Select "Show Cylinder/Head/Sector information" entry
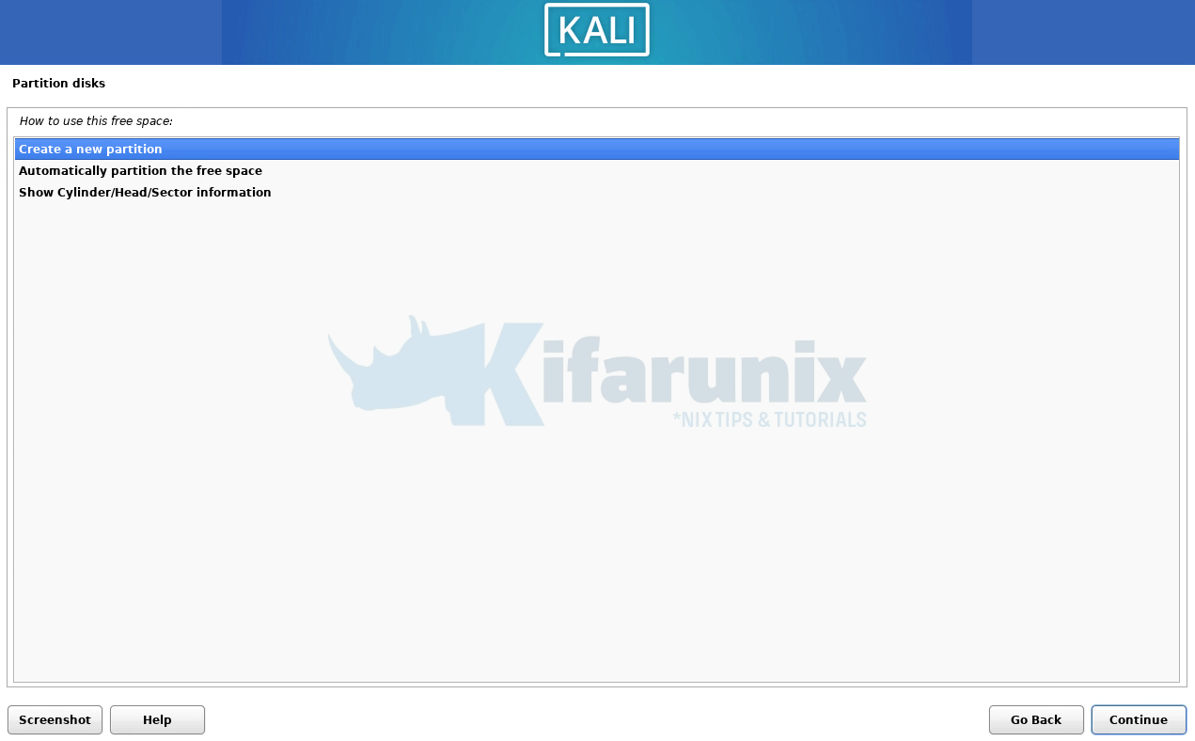Image resolution: width=1195 pixels, height=741 pixels. pos(145,193)
